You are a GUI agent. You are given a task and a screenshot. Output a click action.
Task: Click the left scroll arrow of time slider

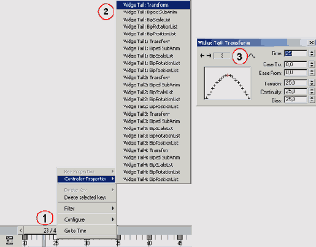(x=21, y=230)
